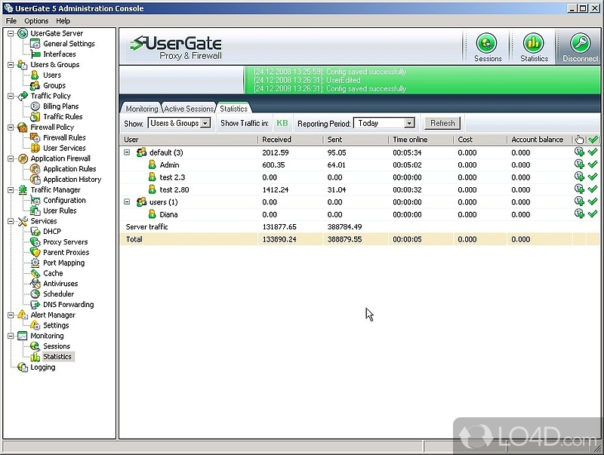Toggle the checkmark in table header column
This screenshot has width=604, height=455.
[x=593, y=140]
